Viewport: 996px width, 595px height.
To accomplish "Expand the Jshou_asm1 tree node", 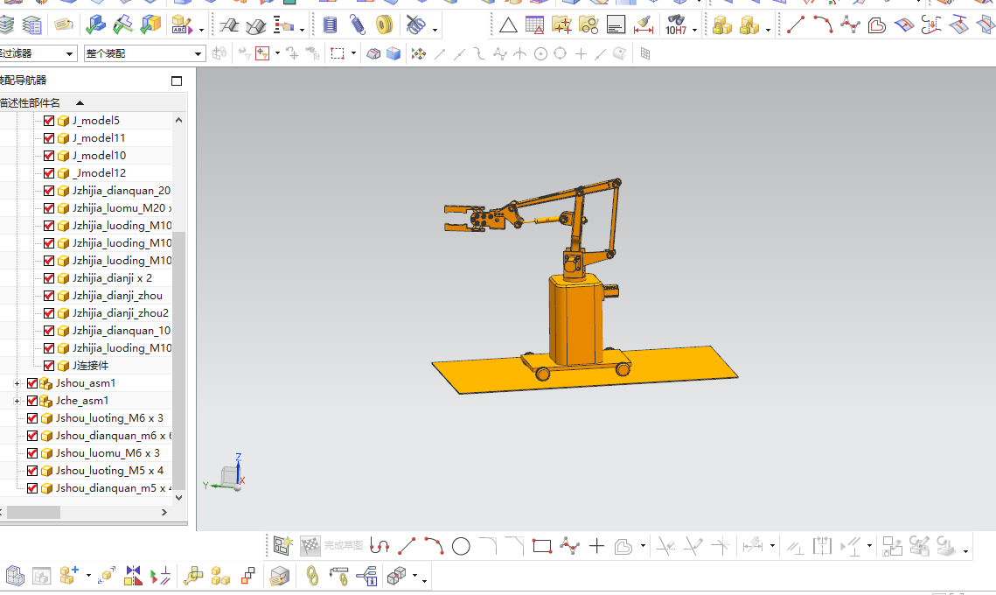I will 17,383.
